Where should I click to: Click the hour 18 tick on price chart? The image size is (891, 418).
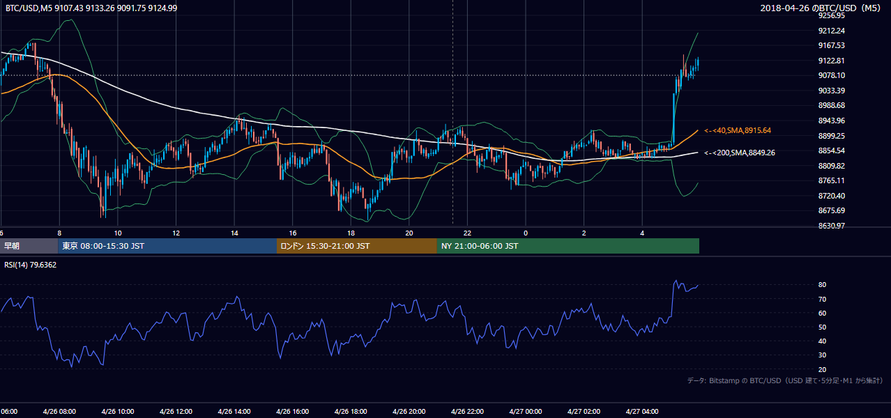pos(351,233)
